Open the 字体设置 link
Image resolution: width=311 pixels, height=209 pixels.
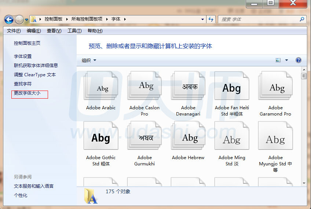tap(23, 56)
